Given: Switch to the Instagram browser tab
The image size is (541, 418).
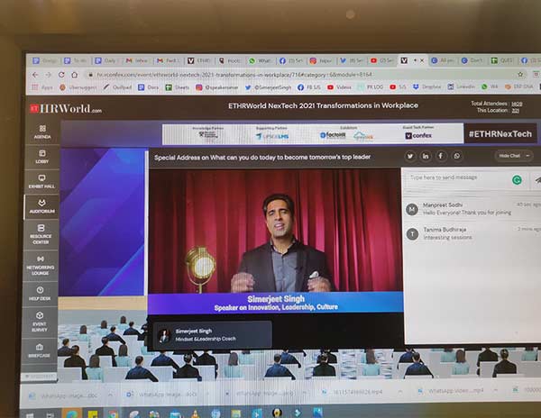Looking at the screenshot, I should [x=321, y=61].
